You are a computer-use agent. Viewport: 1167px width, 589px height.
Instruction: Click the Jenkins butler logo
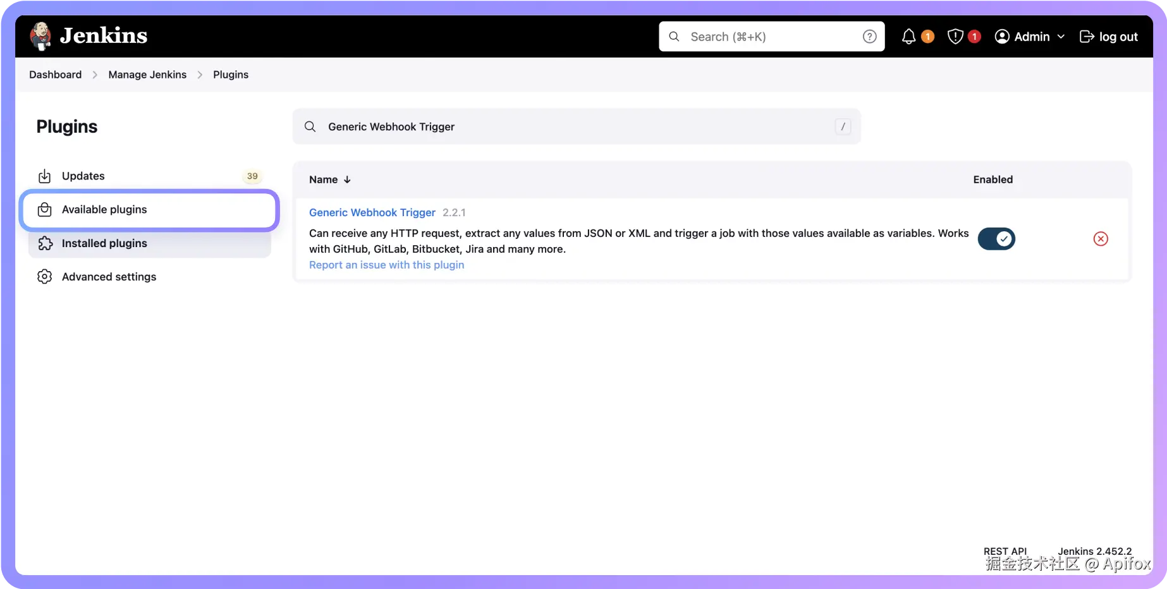[41, 36]
